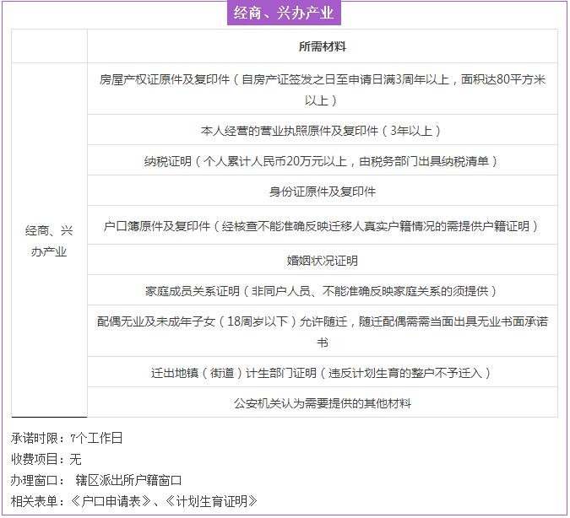Select the 所需材料 table header
The image size is (570, 518).
(x=322, y=46)
